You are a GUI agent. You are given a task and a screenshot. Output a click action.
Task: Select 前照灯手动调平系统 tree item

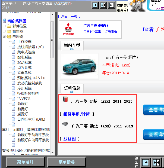(x=33, y=135)
